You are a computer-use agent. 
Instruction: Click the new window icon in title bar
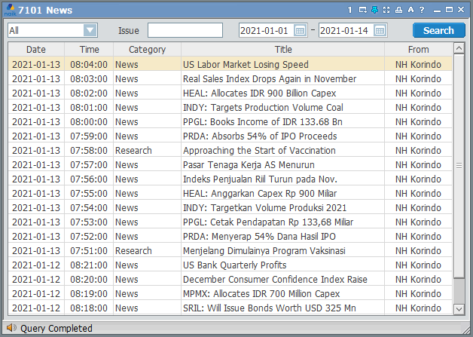coord(362,10)
